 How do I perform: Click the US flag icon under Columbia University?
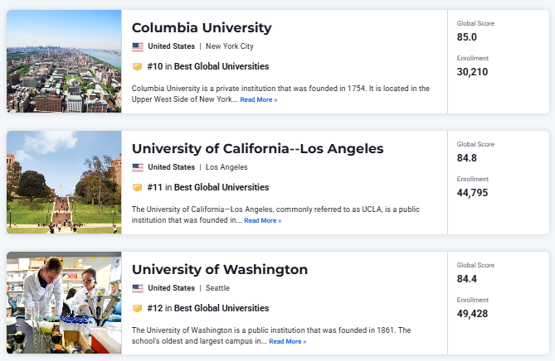(x=138, y=46)
